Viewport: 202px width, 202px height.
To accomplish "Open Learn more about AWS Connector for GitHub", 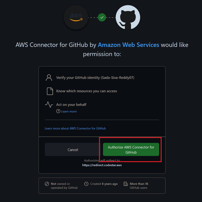I will click(75, 129).
